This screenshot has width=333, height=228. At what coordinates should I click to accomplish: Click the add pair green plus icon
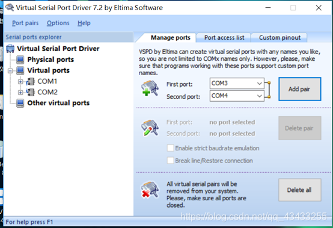(150, 88)
